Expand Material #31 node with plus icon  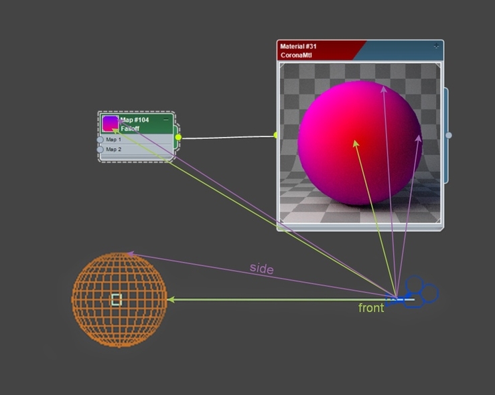pyautogui.click(x=436, y=46)
